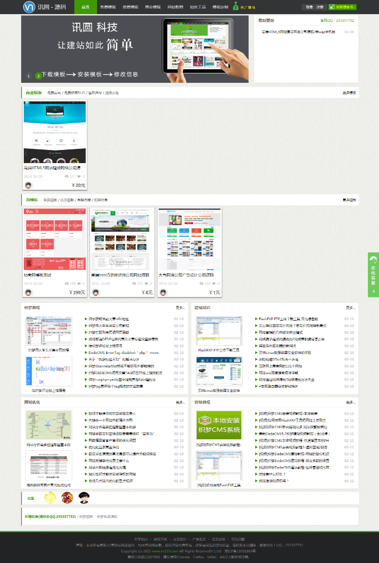The image size is (379, 563).
Task: Open the 在线客服 side widget headset icon
Action: pos(373,260)
